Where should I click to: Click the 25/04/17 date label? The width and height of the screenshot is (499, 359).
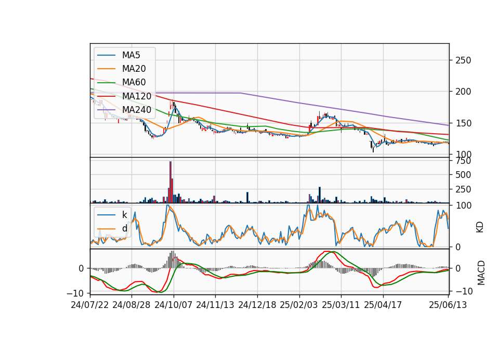(x=383, y=305)
